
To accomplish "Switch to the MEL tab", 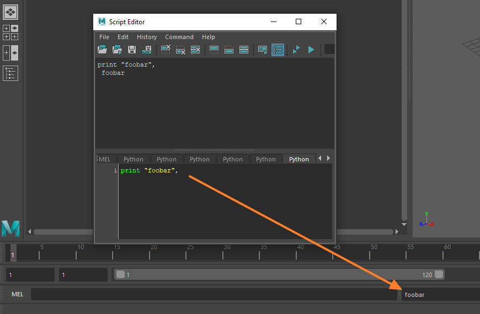I will pos(105,159).
